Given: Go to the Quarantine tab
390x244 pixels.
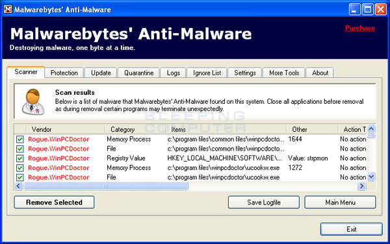Looking at the screenshot, I should click(139, 73).
